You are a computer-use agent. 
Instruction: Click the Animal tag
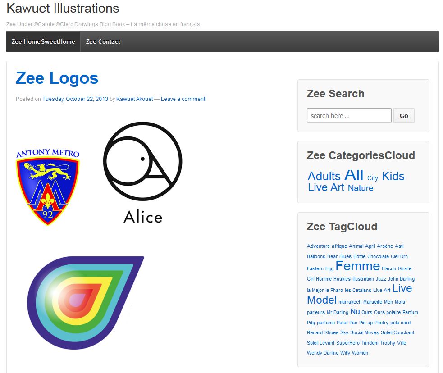(356, 246)
